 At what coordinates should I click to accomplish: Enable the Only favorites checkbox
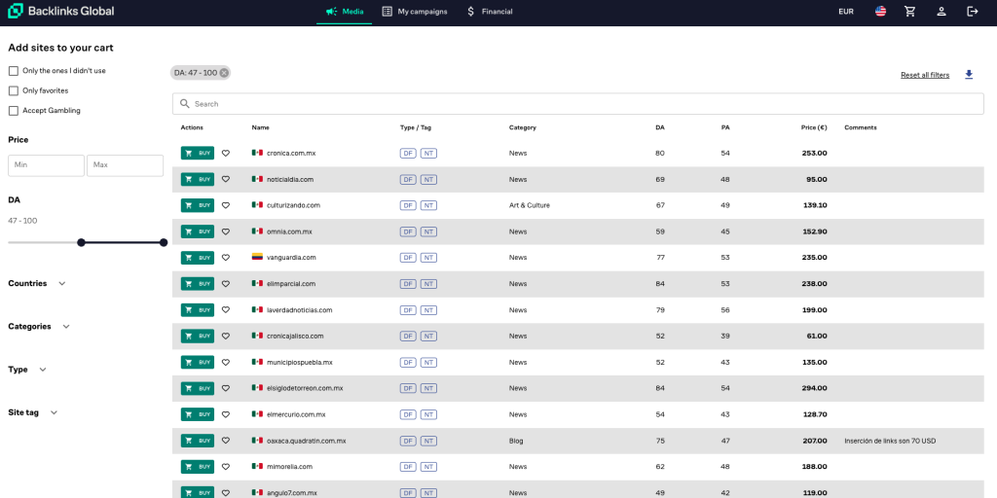pos(14,90)
